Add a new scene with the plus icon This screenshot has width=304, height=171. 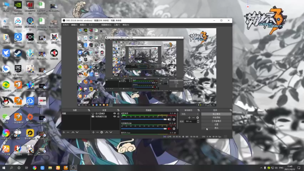[x=64, y=132]
